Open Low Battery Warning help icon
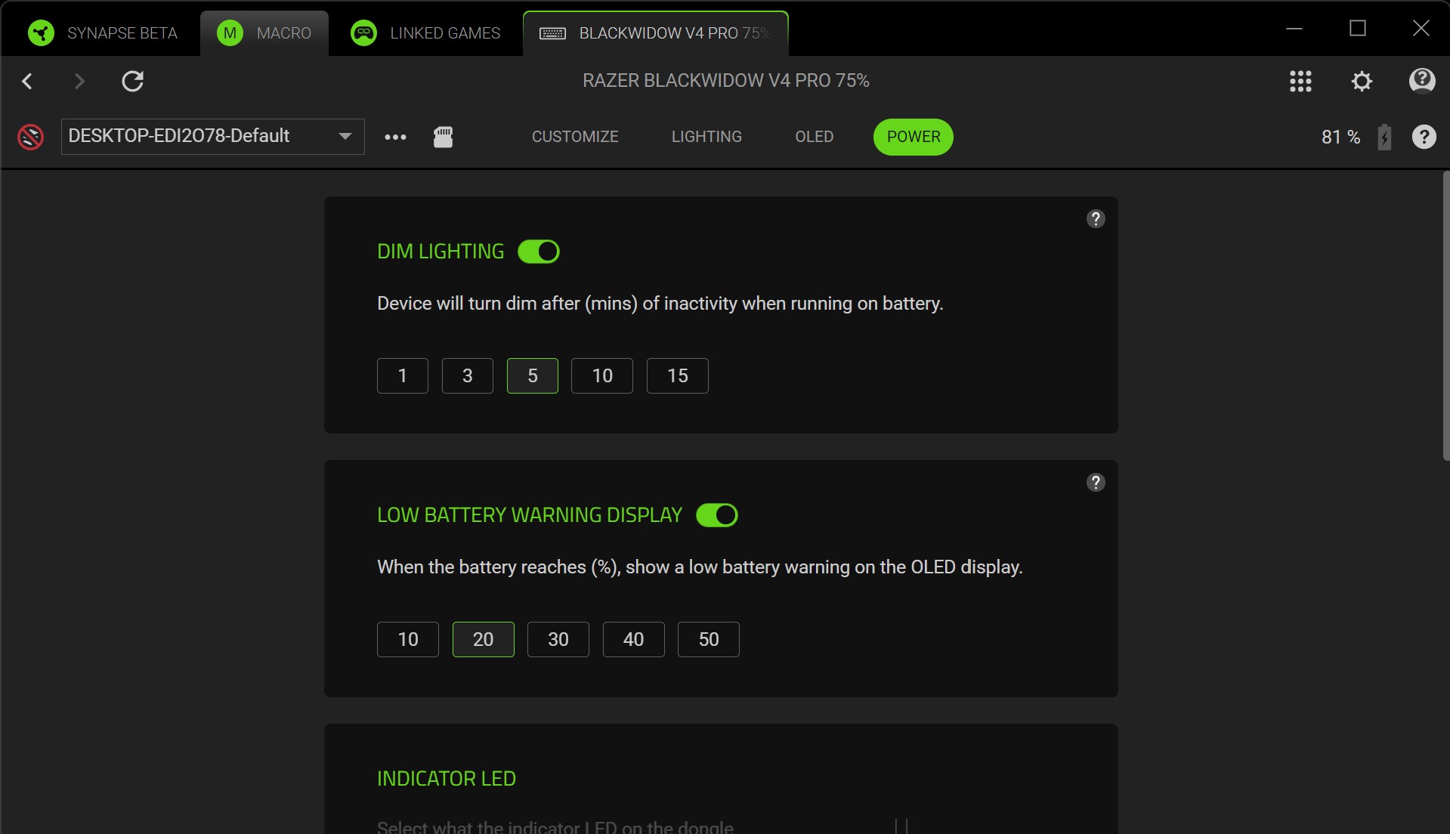 click(x=1096, y=483)
